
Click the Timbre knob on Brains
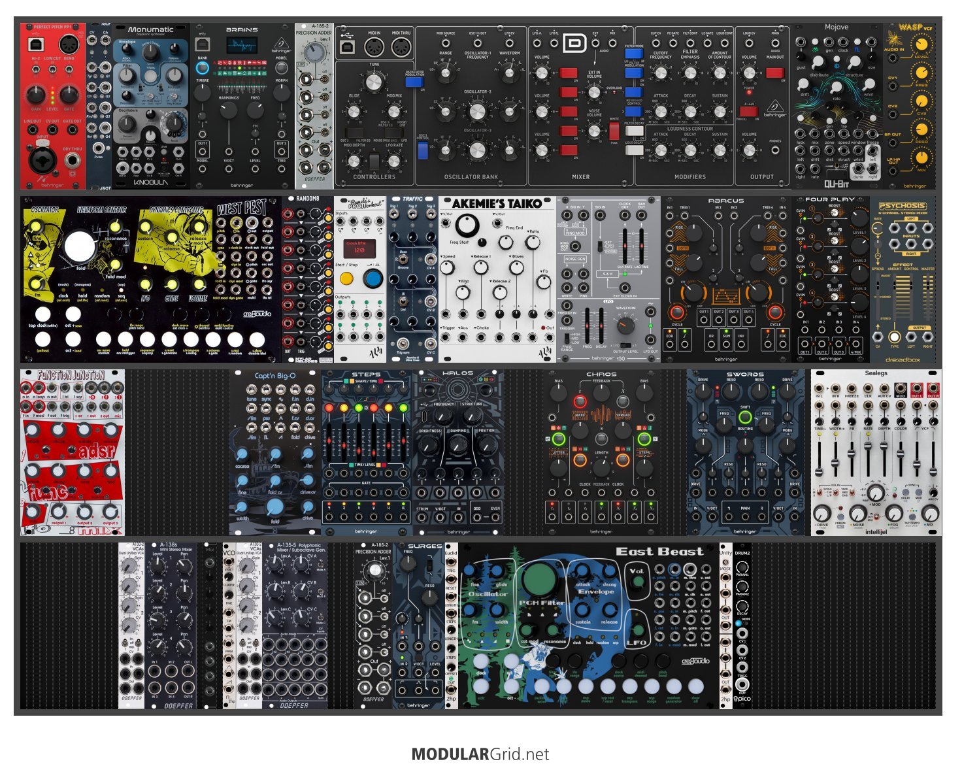pos(203,93)
